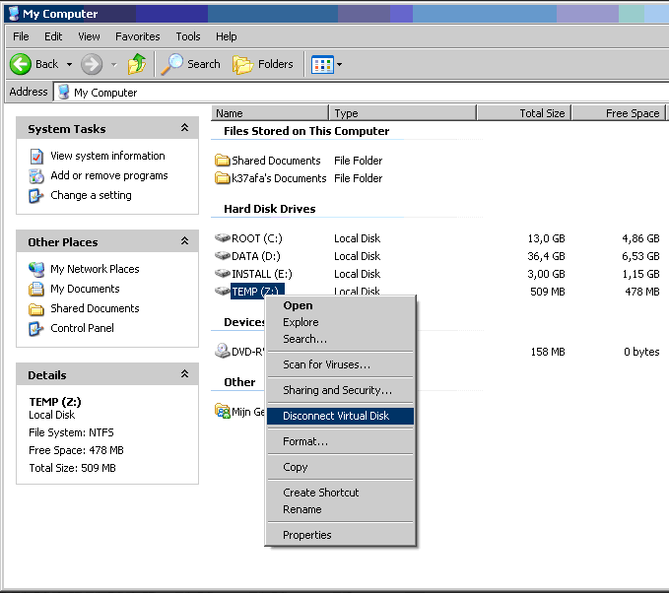Screen dimensions: 669x593
Task: Click the View system information icon
Action: (36, 157)
